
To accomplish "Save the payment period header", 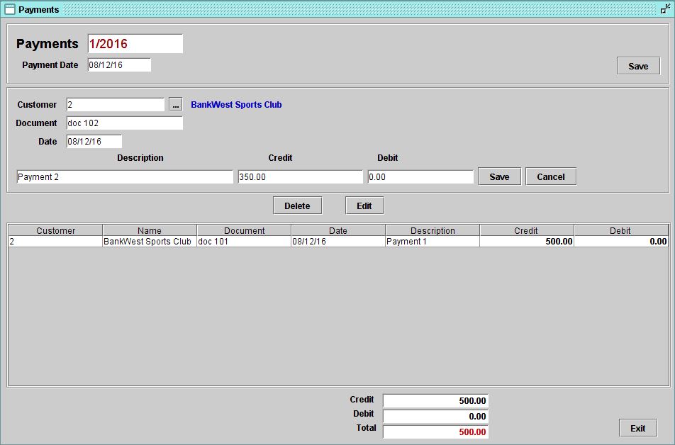I will click(x=637, y=66).
